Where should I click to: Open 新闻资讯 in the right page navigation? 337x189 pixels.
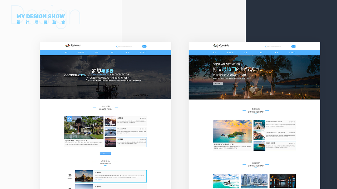[230, 53]
